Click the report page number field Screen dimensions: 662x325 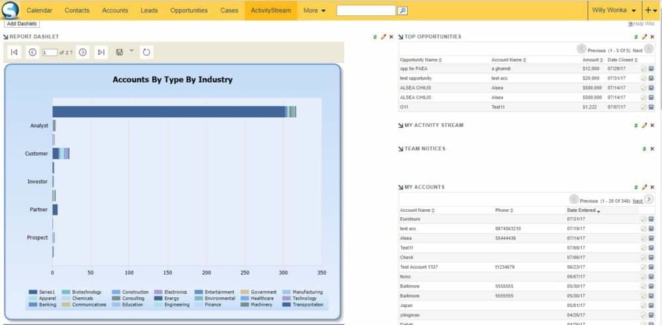coord(50,52)
